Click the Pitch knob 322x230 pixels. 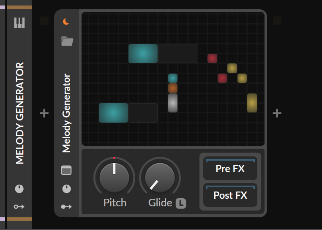pos(114,178)
